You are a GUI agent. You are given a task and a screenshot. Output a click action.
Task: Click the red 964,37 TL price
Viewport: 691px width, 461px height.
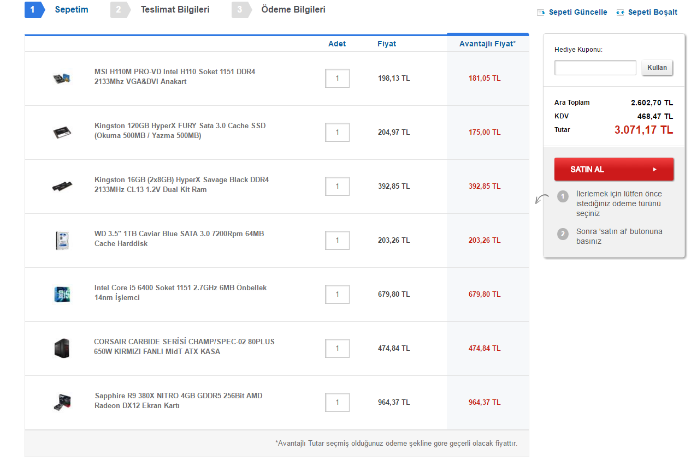485,402
